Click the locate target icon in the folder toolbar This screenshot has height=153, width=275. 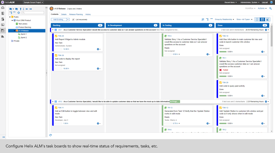19,13
